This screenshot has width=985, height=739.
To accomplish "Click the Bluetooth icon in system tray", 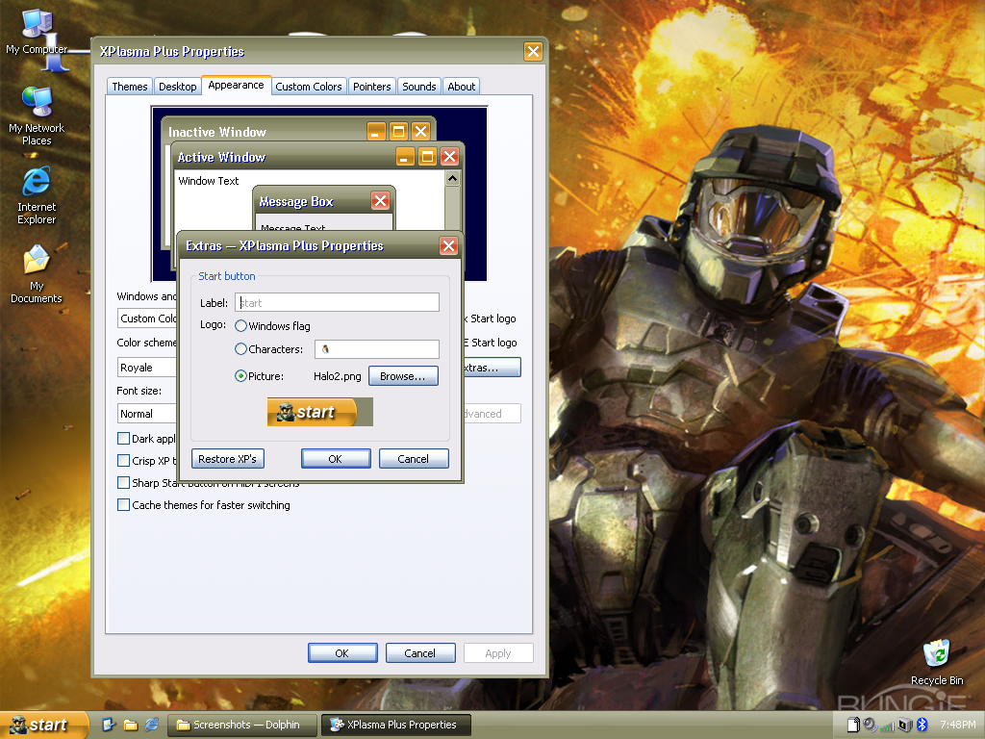I will pos(922,725).
